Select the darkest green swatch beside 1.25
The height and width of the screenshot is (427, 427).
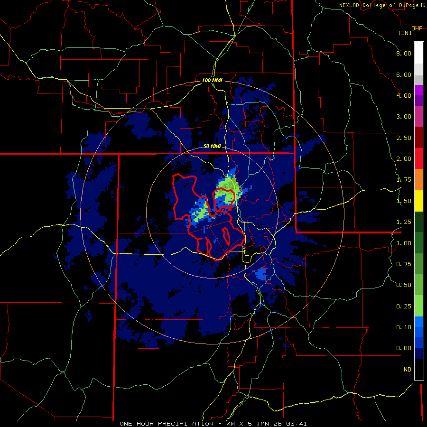(419, 222)
